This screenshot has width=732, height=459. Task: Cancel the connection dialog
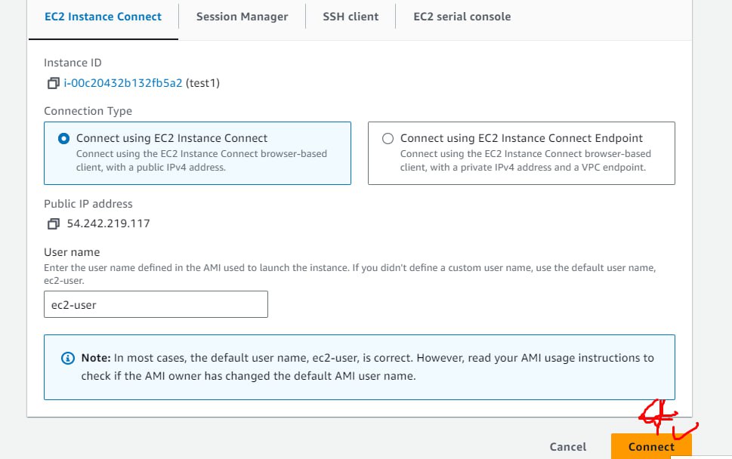coord(567,447)
